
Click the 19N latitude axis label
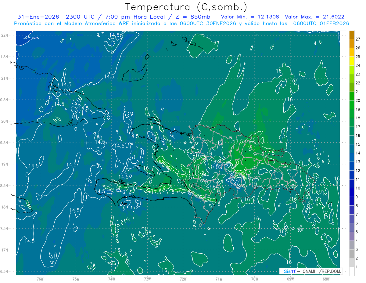(5, 164)
